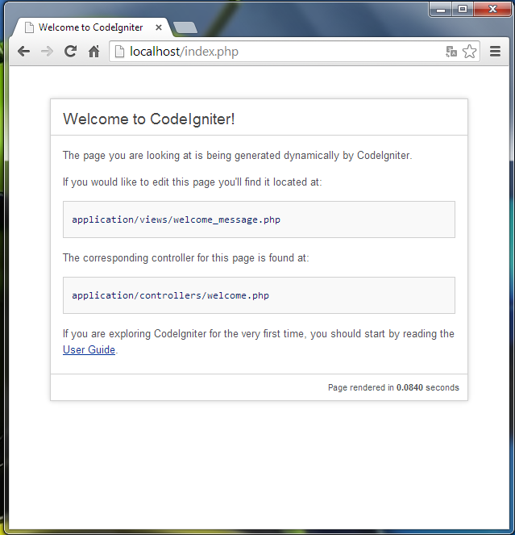Click the forward navigation arrow

point(47,52)
